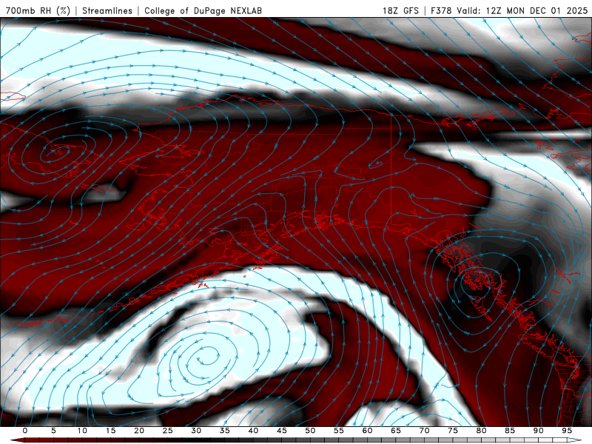Click the colorbar label '70'

[x=424, y=431]
